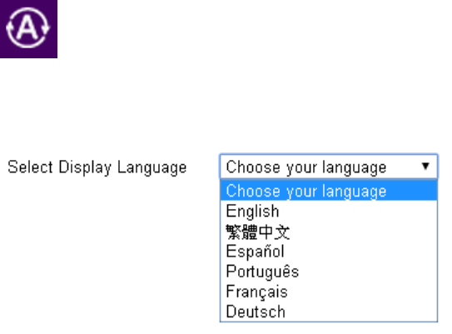Switch the interface to Traditional Chinese

(329, 232)
